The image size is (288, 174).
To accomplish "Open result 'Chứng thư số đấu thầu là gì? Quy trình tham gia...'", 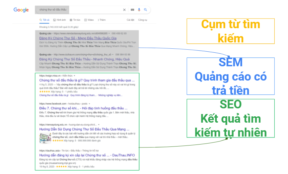I will [87, 80].
